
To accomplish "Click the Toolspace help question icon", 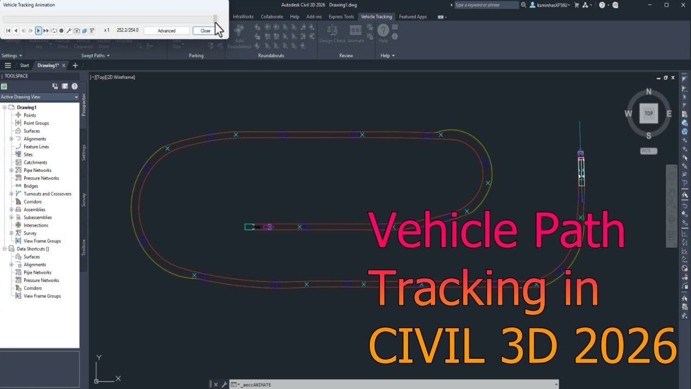I will click(x=74, y=86).
